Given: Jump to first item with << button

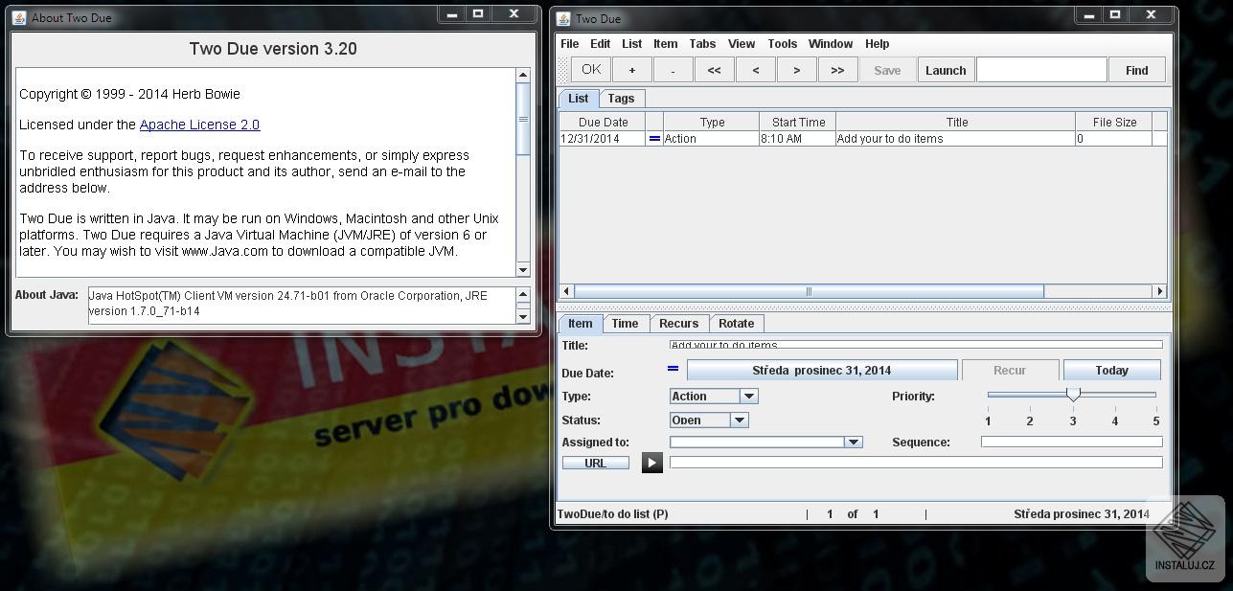Looking at the screenshot, I should 714,70.
